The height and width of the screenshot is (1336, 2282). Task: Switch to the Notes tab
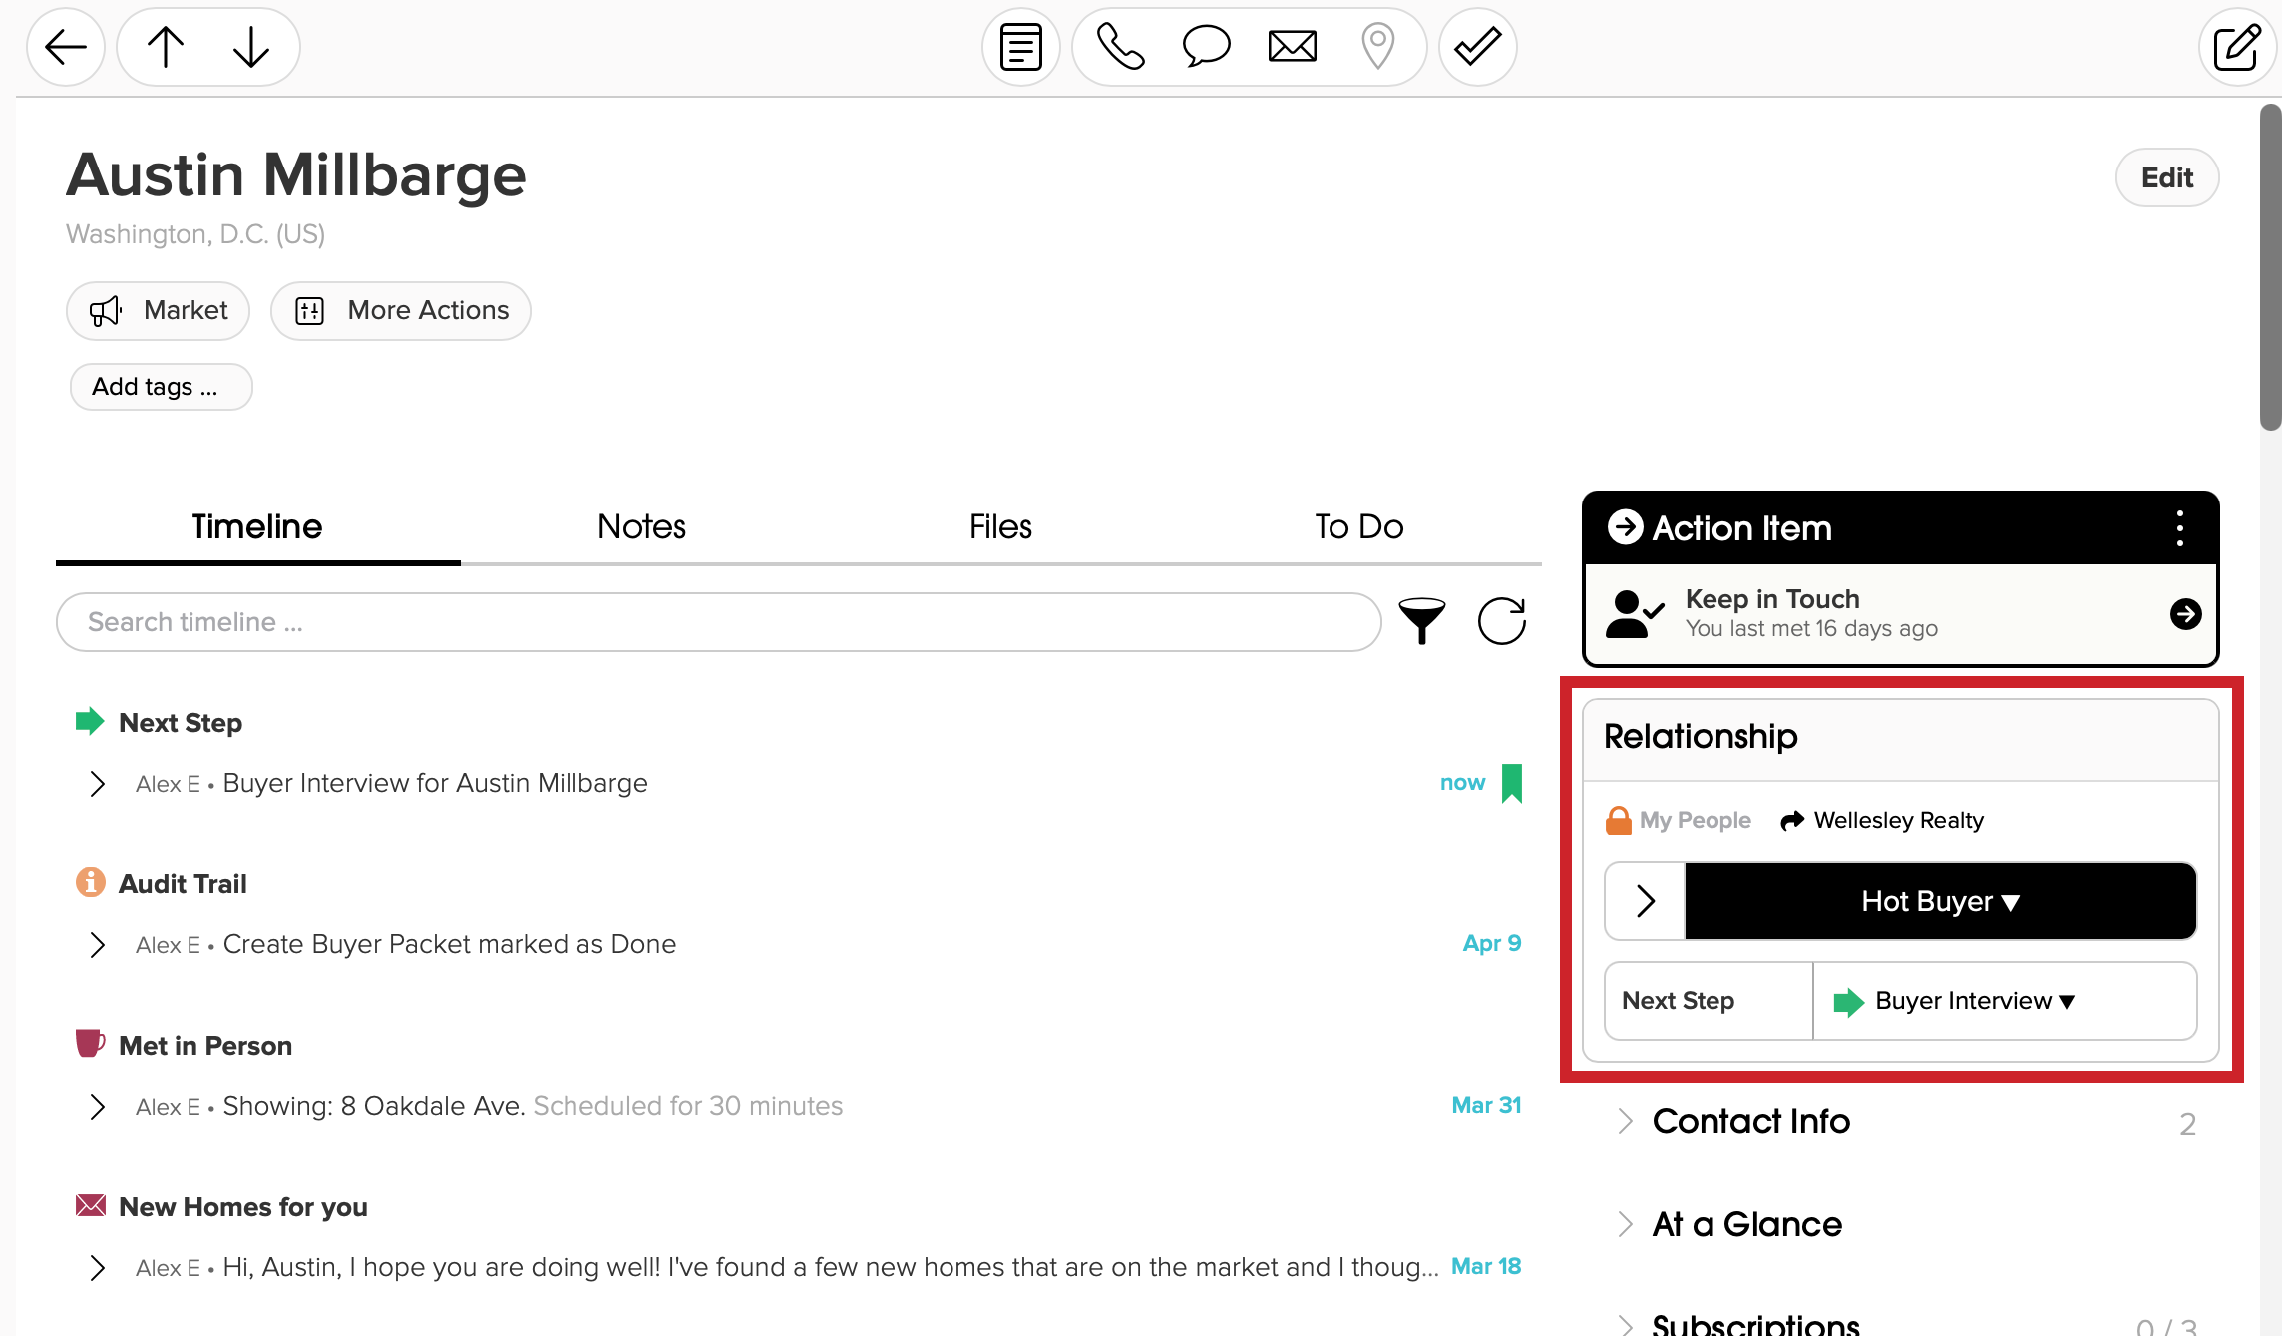[641, 526]
